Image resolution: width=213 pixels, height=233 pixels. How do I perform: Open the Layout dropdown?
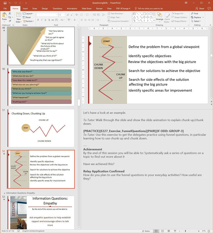click(x=28, y=13)
